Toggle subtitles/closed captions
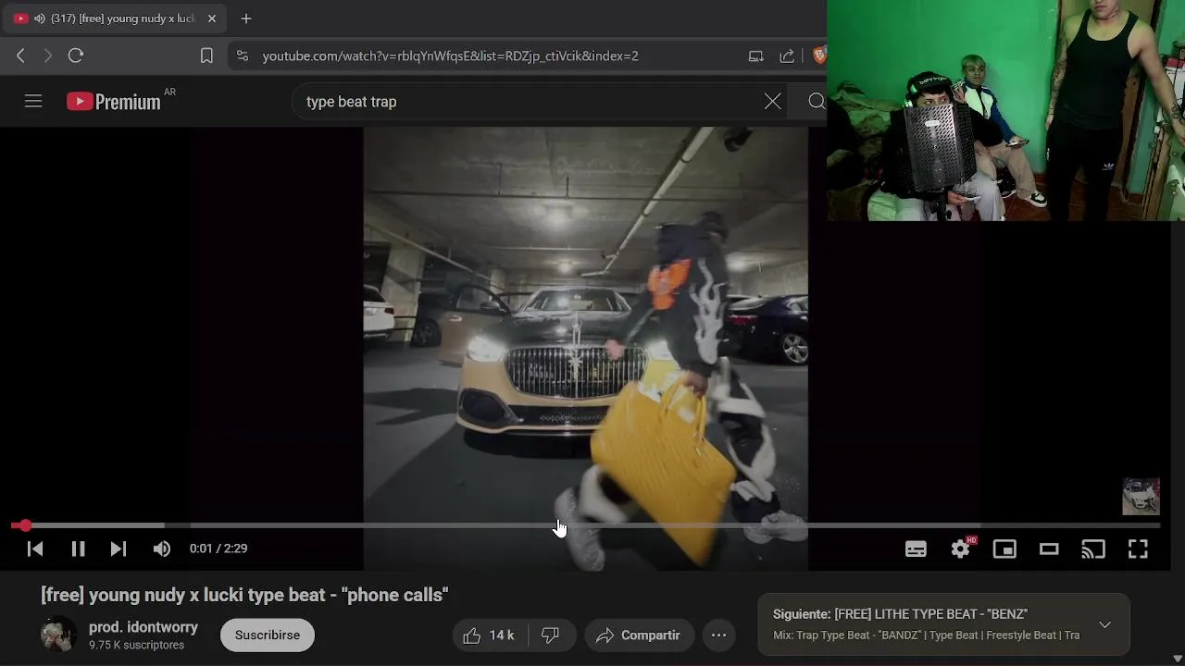1185x666 pixels. 916,549
